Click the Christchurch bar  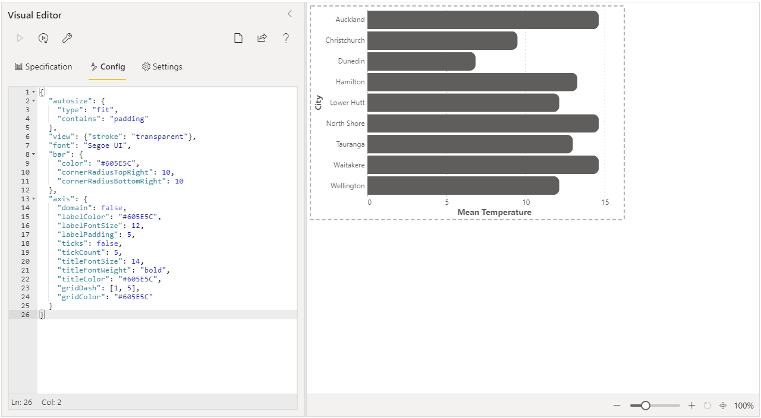[442, 40]
